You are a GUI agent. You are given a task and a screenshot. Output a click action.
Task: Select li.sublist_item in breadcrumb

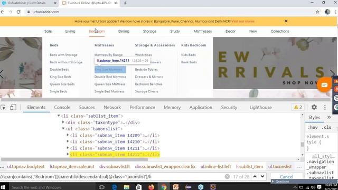point(250,167)
